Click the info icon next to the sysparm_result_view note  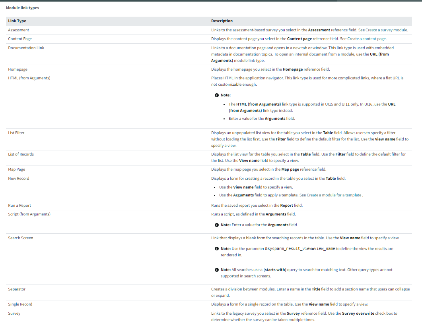pos(217,249)
